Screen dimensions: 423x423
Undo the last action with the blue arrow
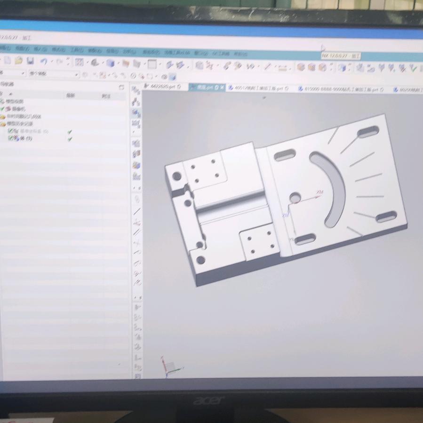click(x=43, y=61)
